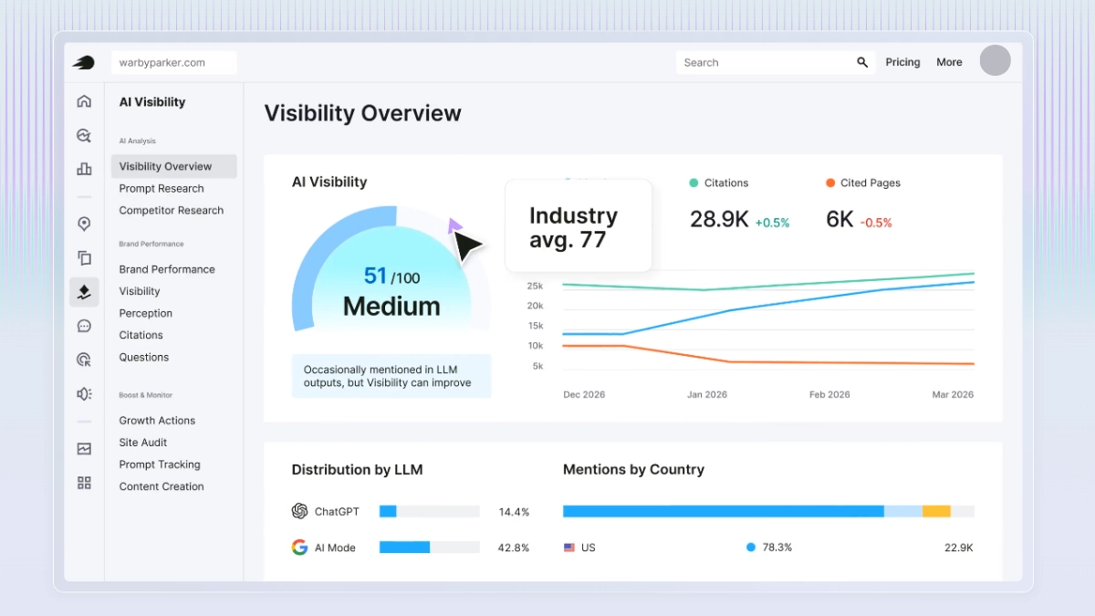Click the 51/100 visibility score
Screen dimensions: 1095x616
(x=391, y=276)
